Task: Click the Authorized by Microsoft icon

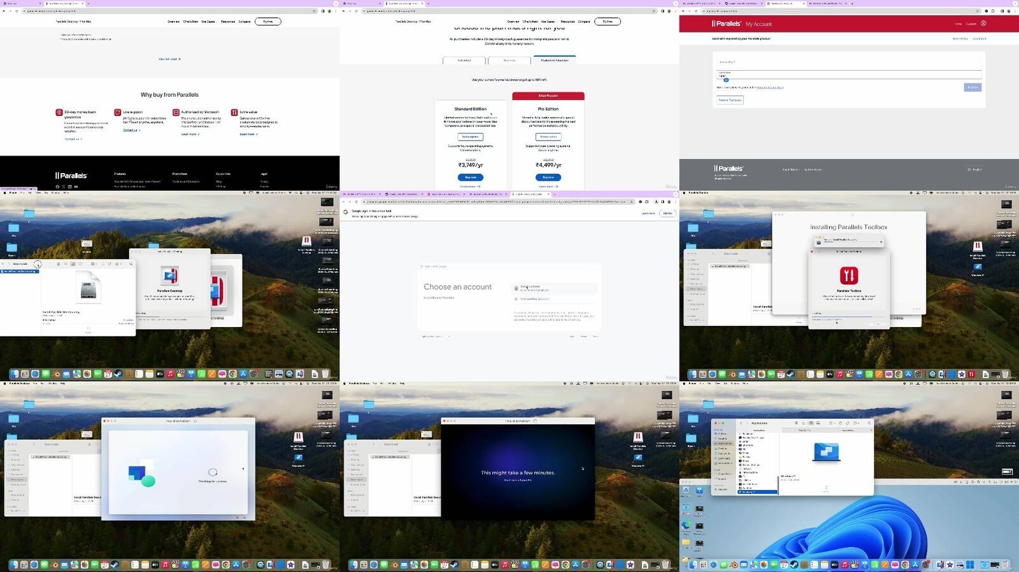Action: (x=176, y=112)
